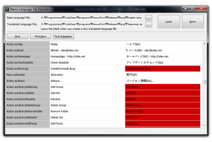The height and width of the screenshot is (142, 212).
Task: Open Find & Replace
Action: [63, 36]
